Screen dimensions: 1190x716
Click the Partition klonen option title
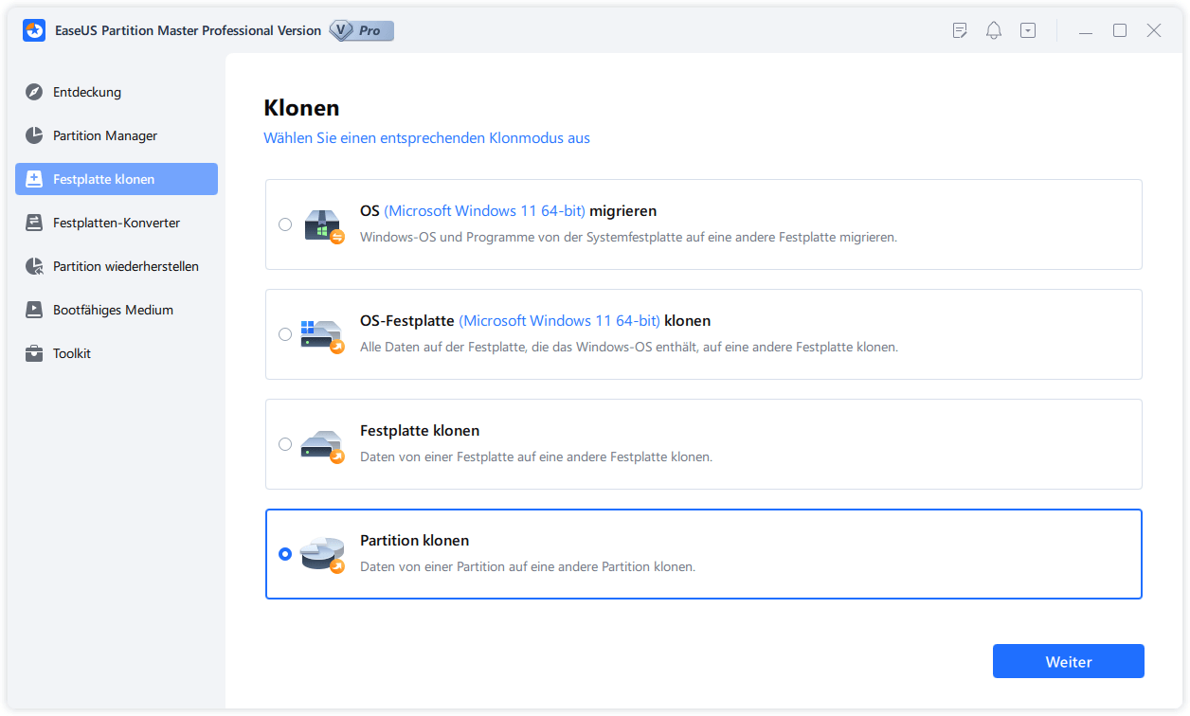[415, 541]
